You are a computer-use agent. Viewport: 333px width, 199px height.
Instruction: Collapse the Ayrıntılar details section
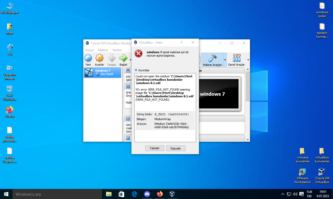[x=142, y=70]
